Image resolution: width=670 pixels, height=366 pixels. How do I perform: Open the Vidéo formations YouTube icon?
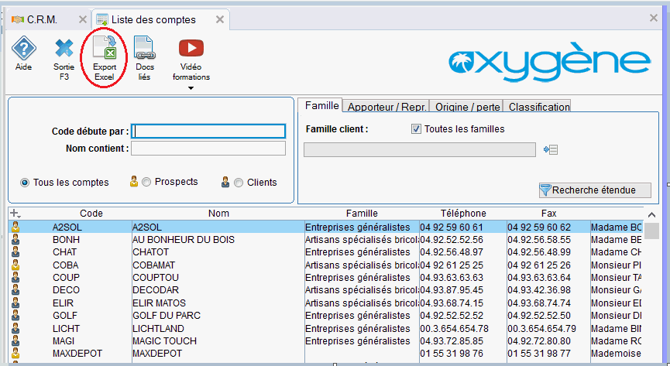click(191, 48)
